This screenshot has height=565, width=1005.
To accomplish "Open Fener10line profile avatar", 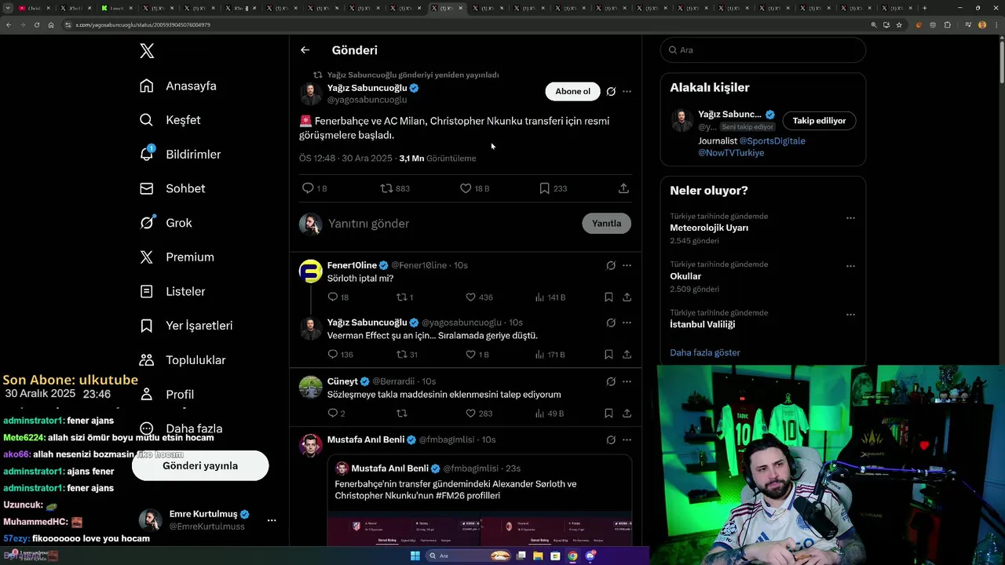I will (x=311, y=271).
